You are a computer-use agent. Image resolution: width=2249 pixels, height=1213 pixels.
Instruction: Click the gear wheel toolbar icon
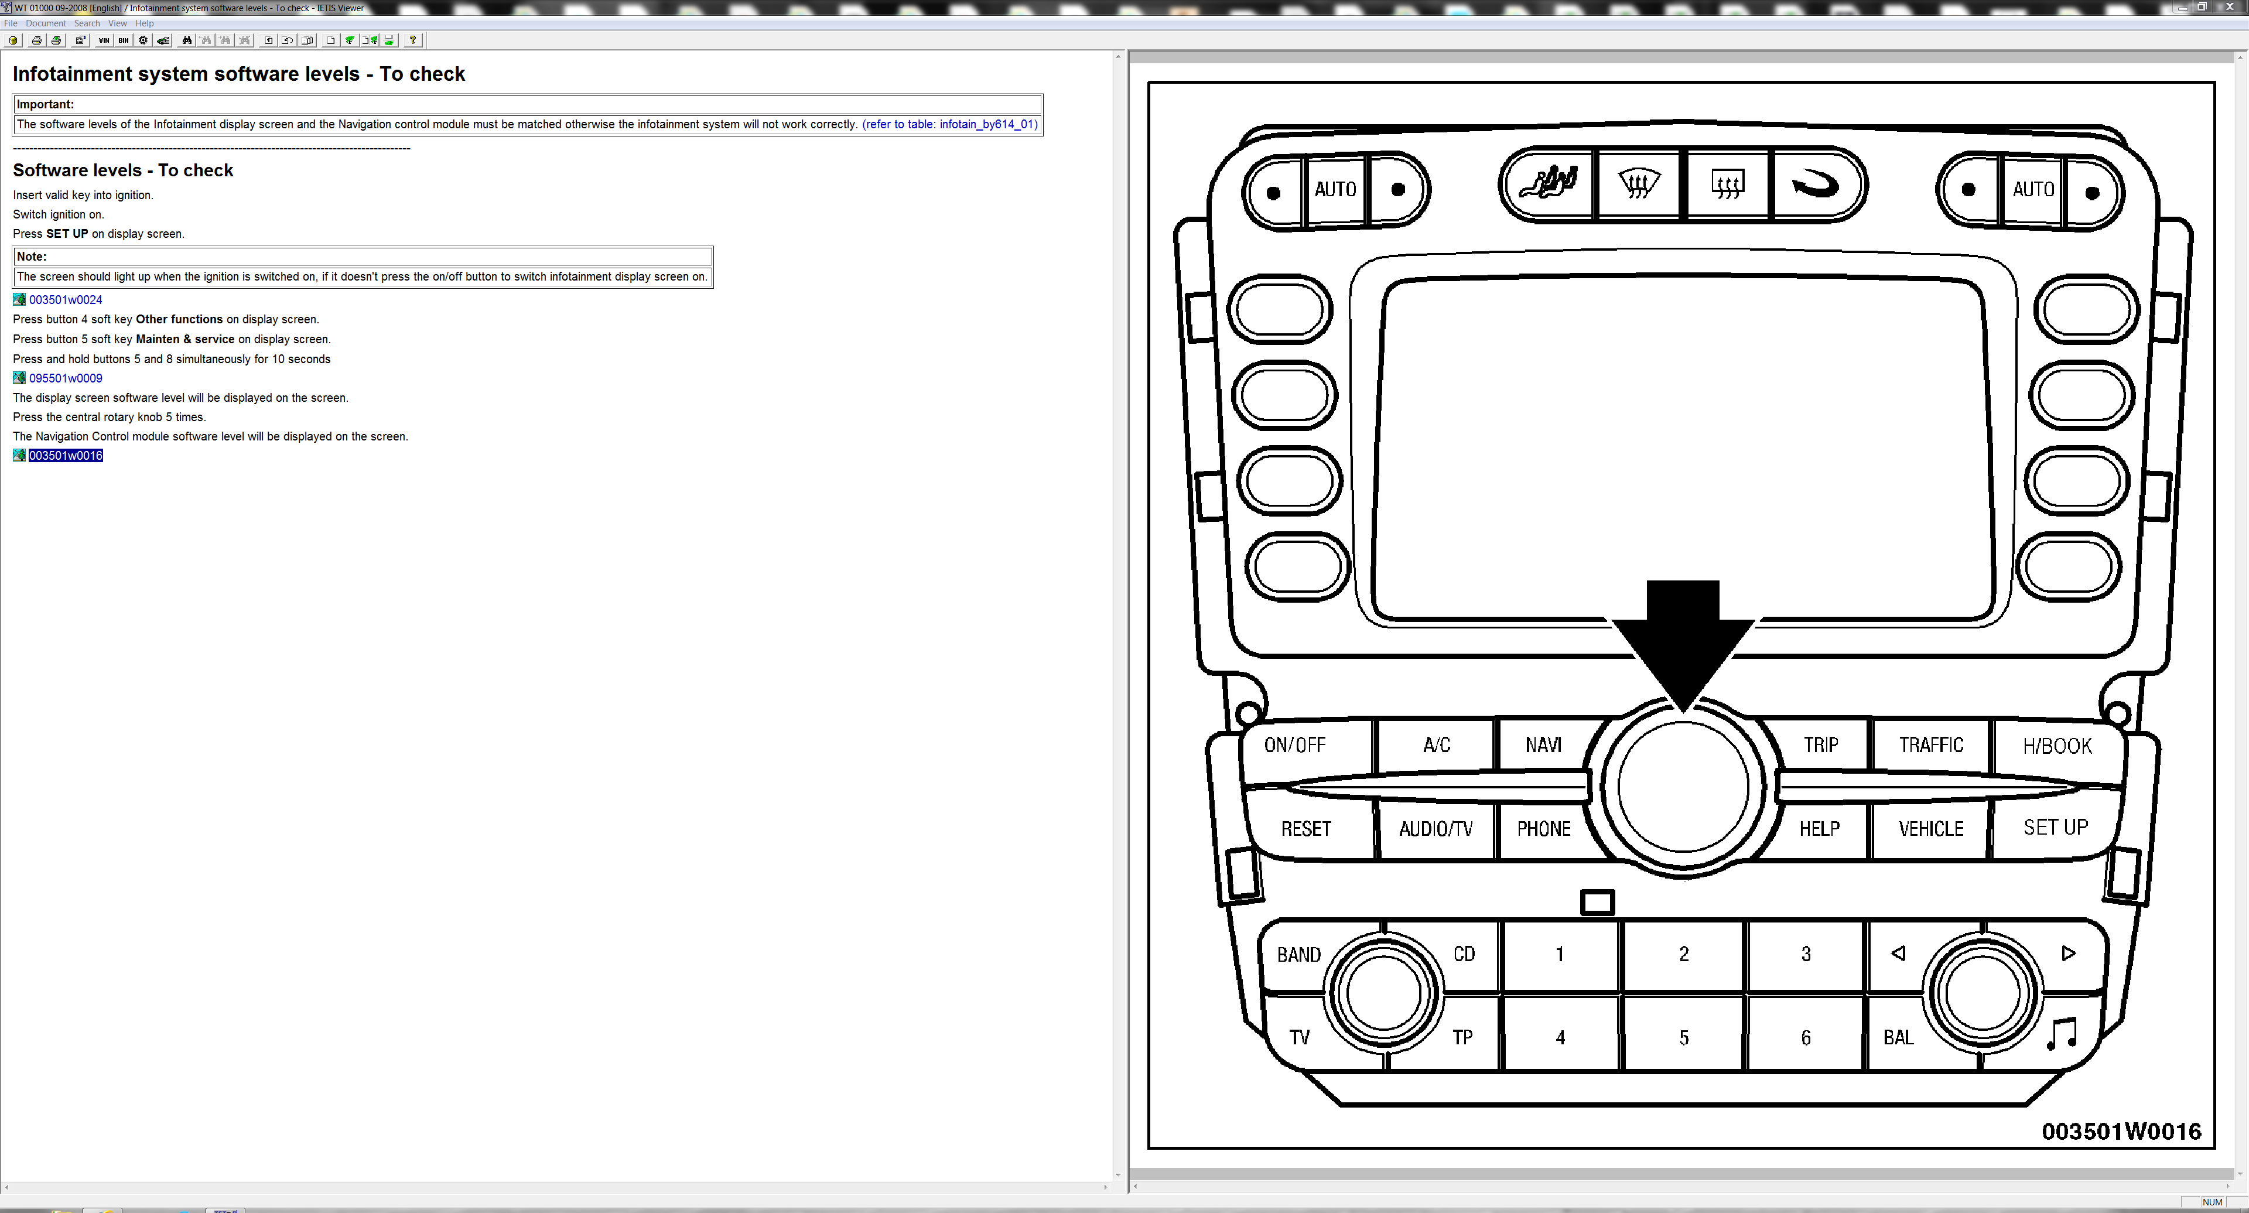(x=143, y=40)
